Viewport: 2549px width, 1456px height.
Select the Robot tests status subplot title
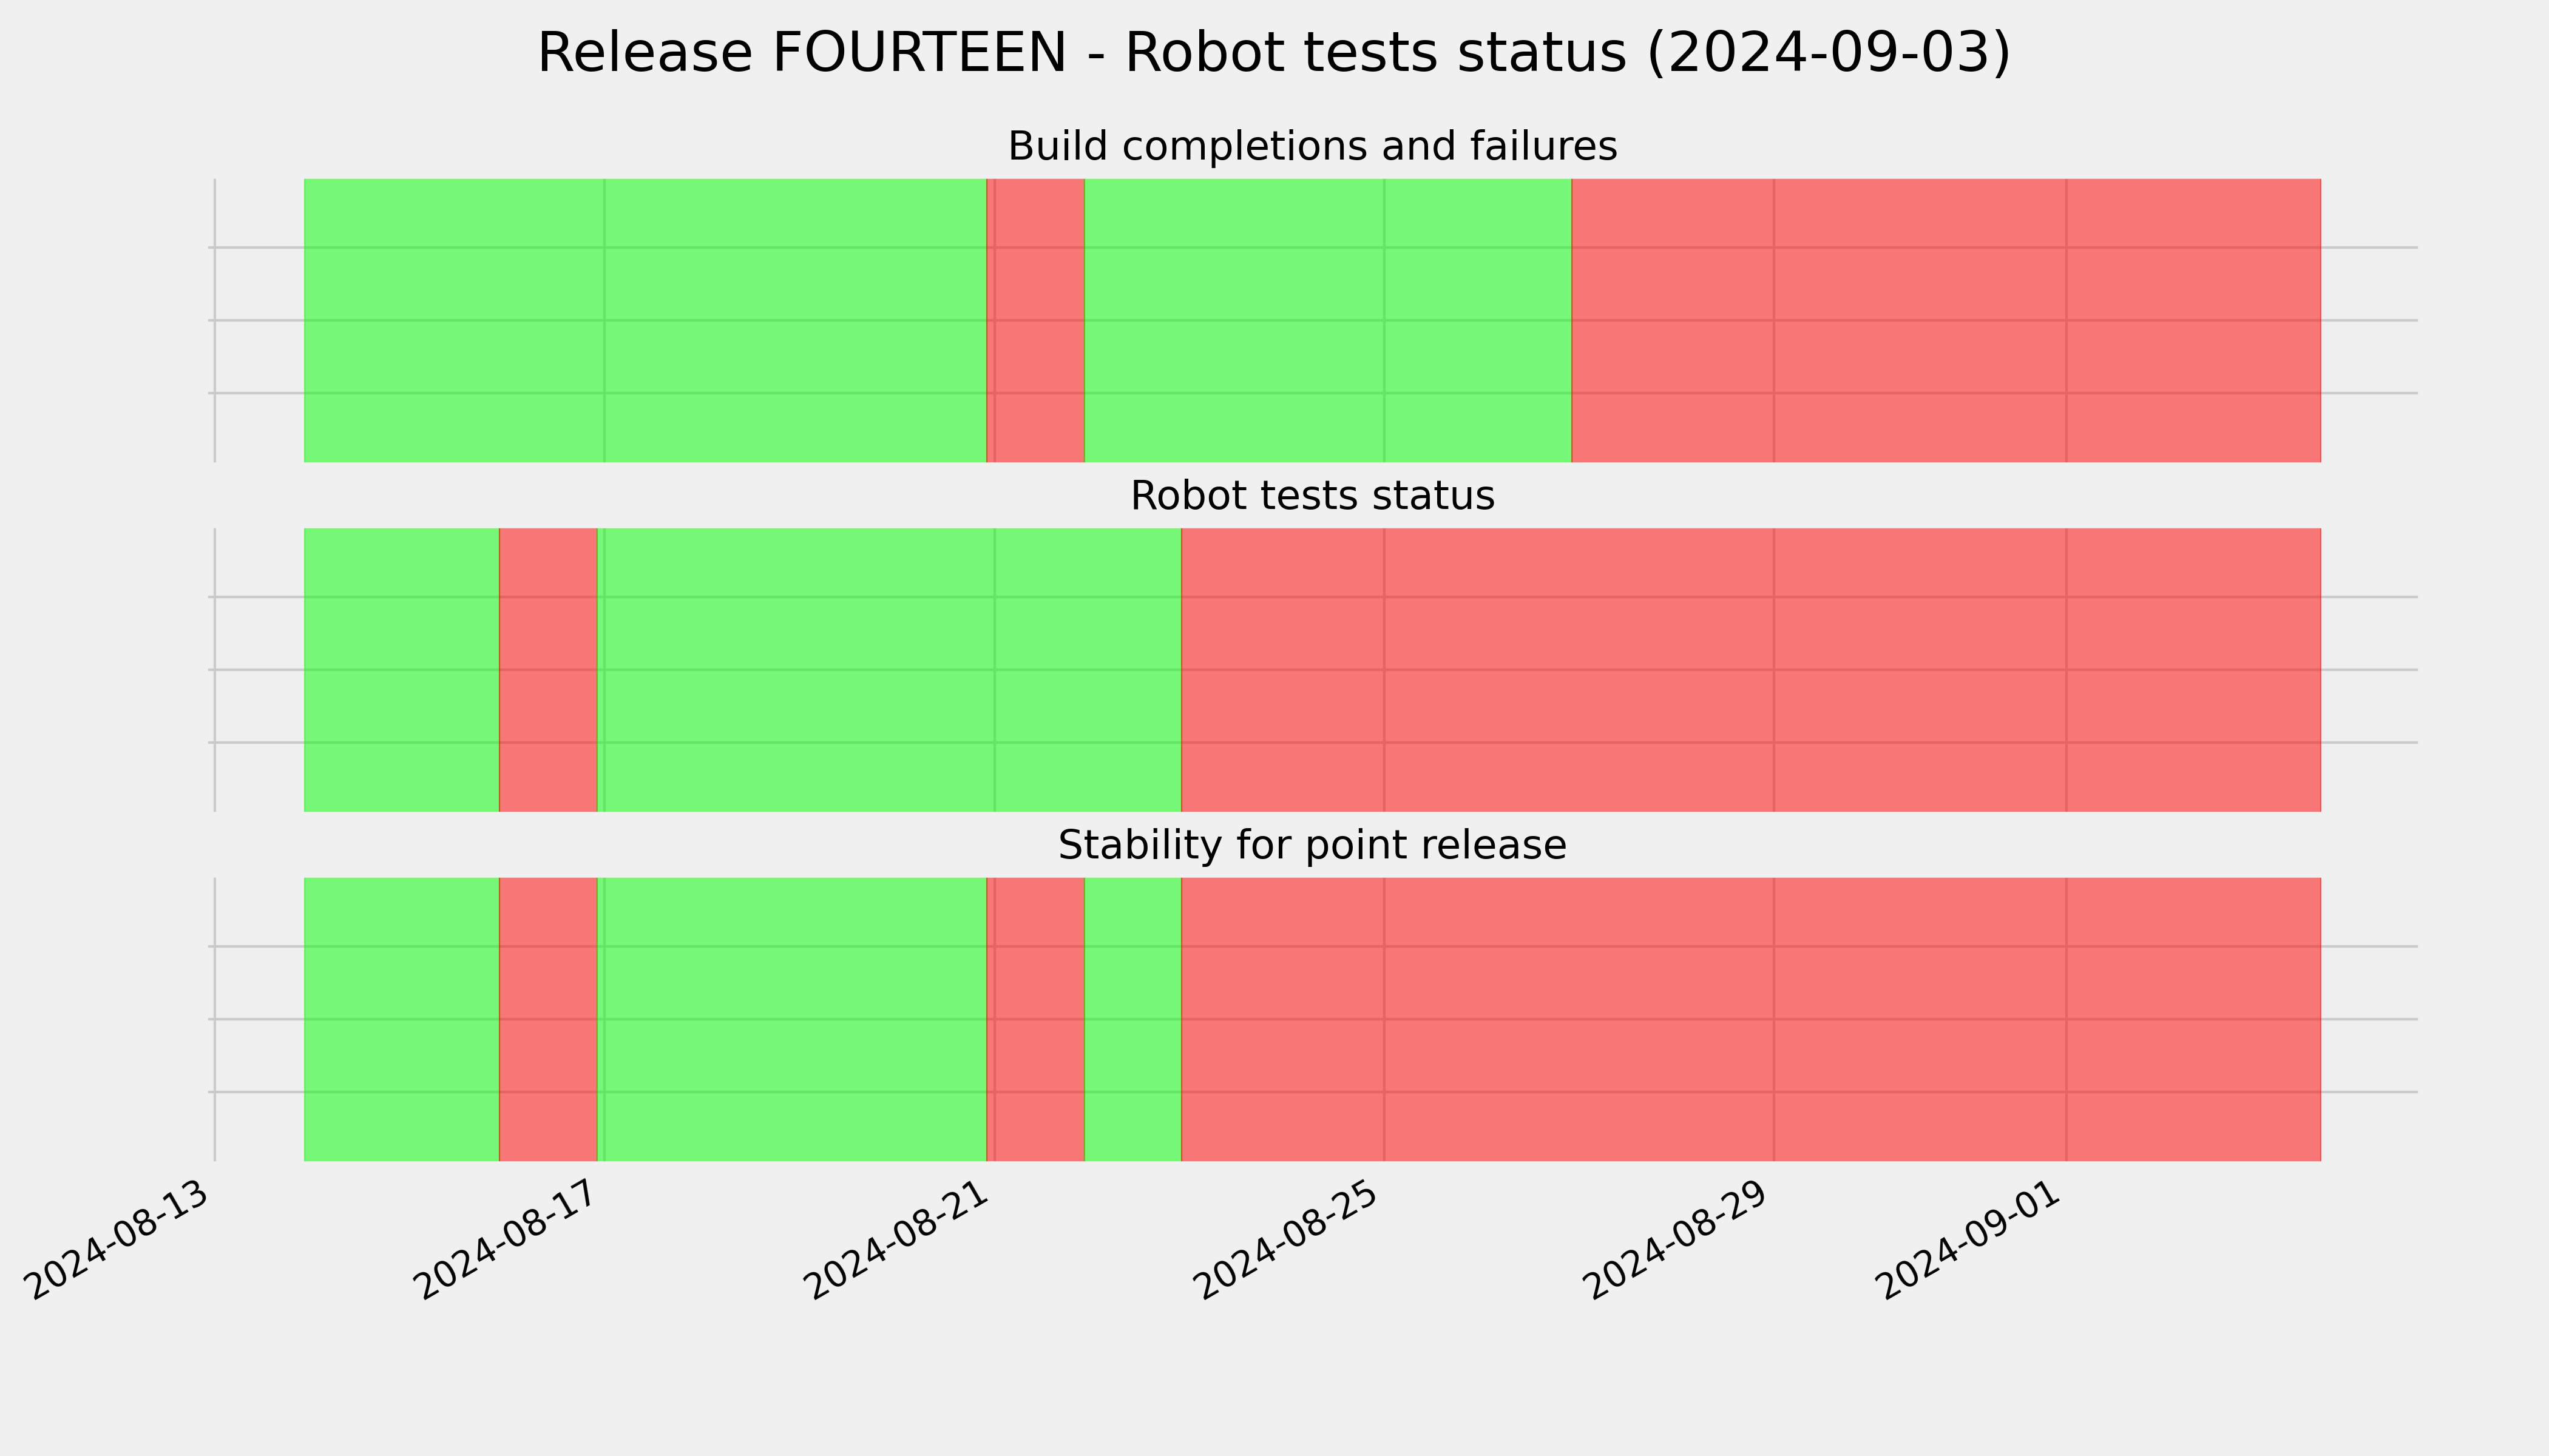point(1312,495)
